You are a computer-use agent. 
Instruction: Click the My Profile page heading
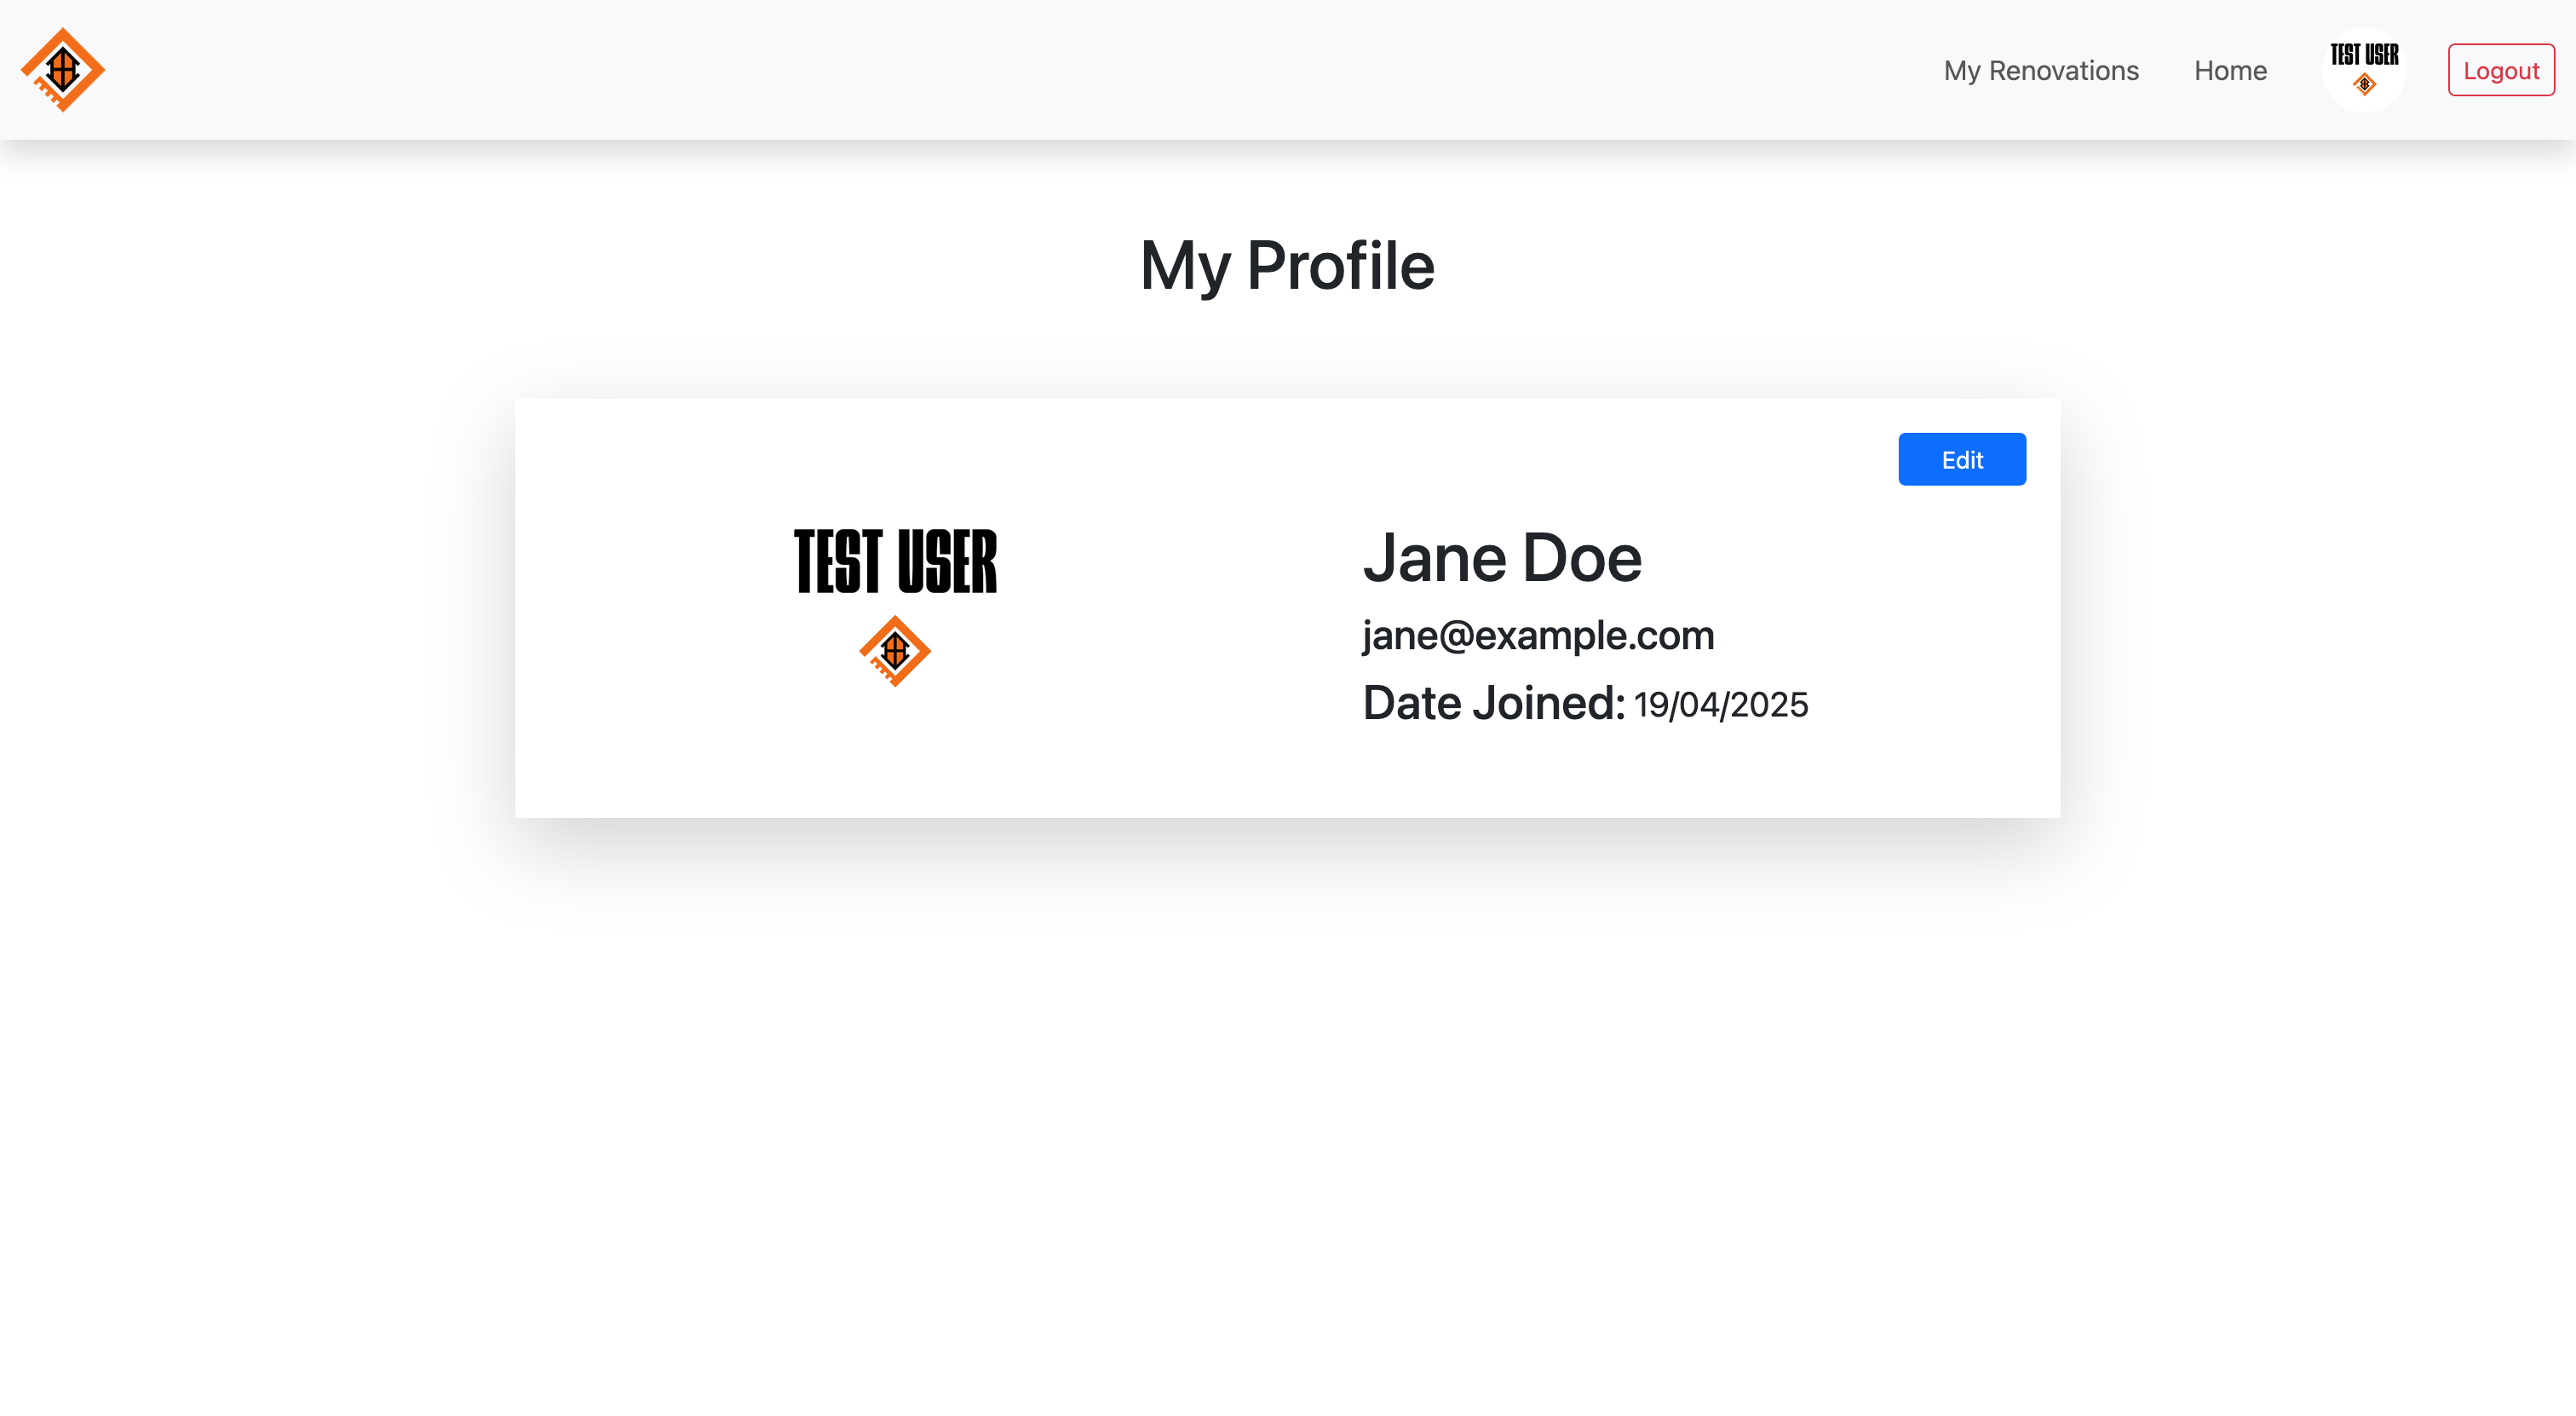[1287, 266]
